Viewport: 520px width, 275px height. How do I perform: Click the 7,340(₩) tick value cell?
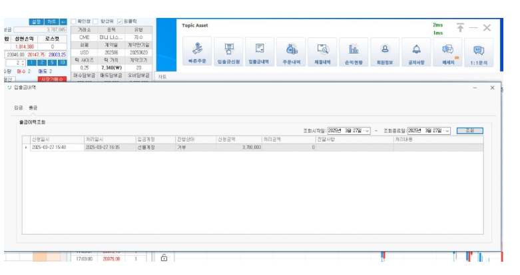click(111, 68)
